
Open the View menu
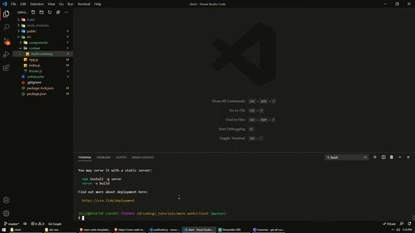tap(51, 4)
